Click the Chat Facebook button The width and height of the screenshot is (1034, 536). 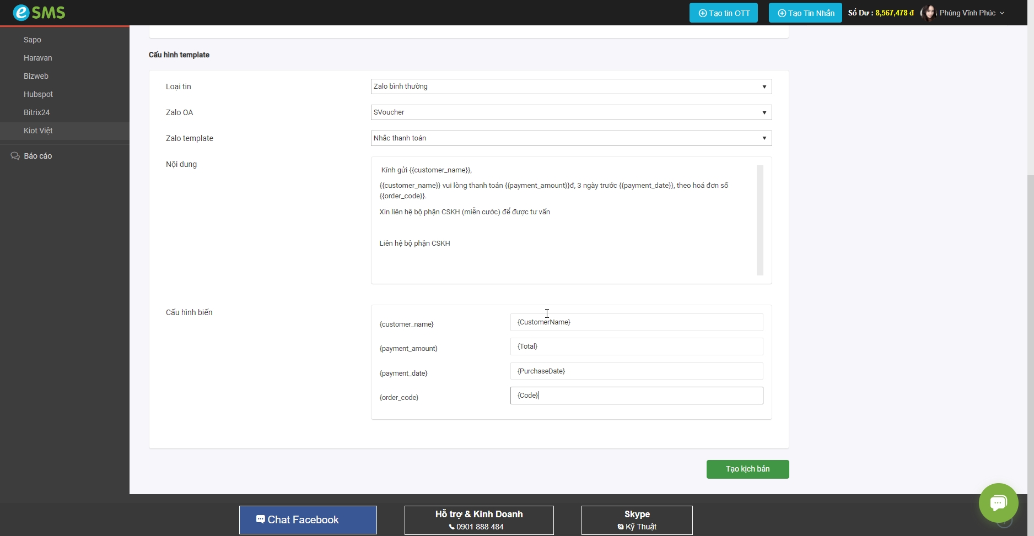pyautogui.click(x=308, y=519)
